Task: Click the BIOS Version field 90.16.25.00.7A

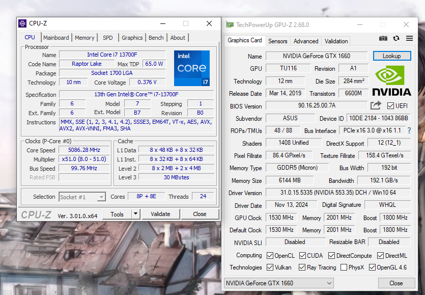Action: [317, 105]
